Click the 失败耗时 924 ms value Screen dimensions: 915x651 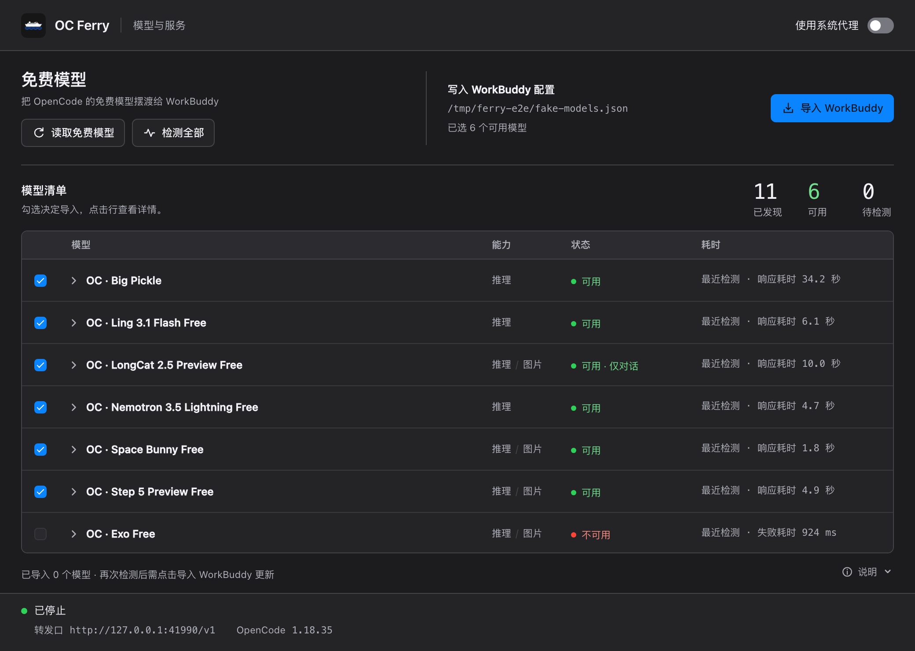click(797, 533)
